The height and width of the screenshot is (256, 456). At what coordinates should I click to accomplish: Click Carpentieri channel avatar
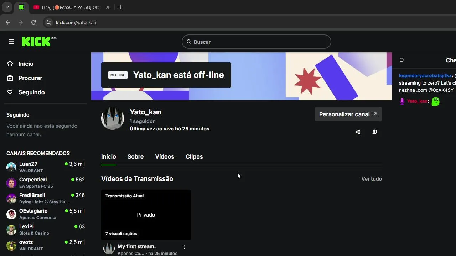click(x=11, y=183)
